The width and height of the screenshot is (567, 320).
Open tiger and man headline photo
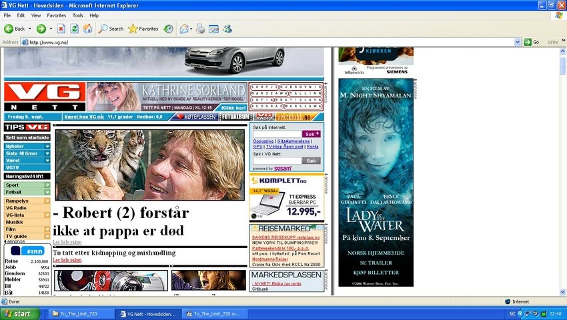click(x=149, y=165)
